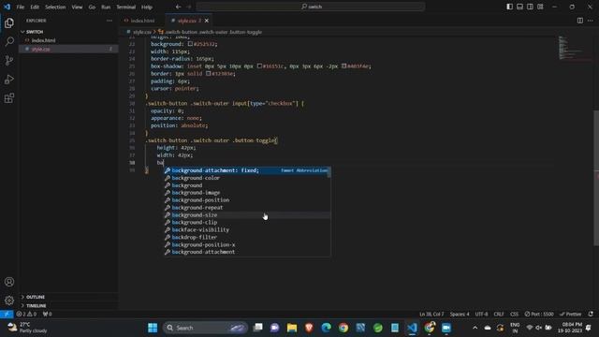Click the command center search box
This screenshot has width=599, height=337.
[x=310, y=7]
